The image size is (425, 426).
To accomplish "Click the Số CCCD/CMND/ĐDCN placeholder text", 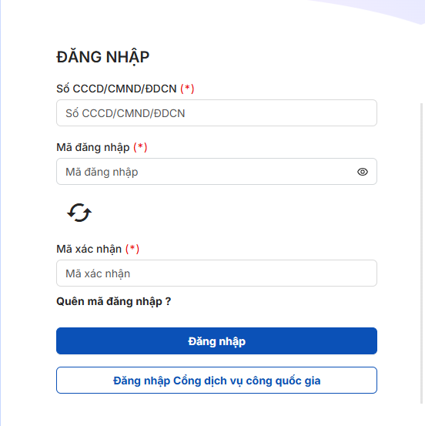I will pos(125,113).
